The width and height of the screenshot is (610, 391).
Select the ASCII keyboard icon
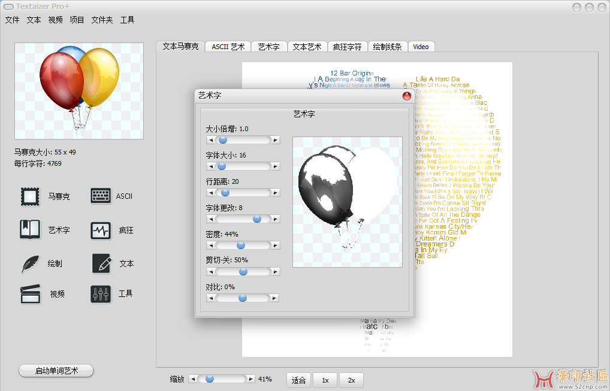pyautogui.click(x=101, y=196)
